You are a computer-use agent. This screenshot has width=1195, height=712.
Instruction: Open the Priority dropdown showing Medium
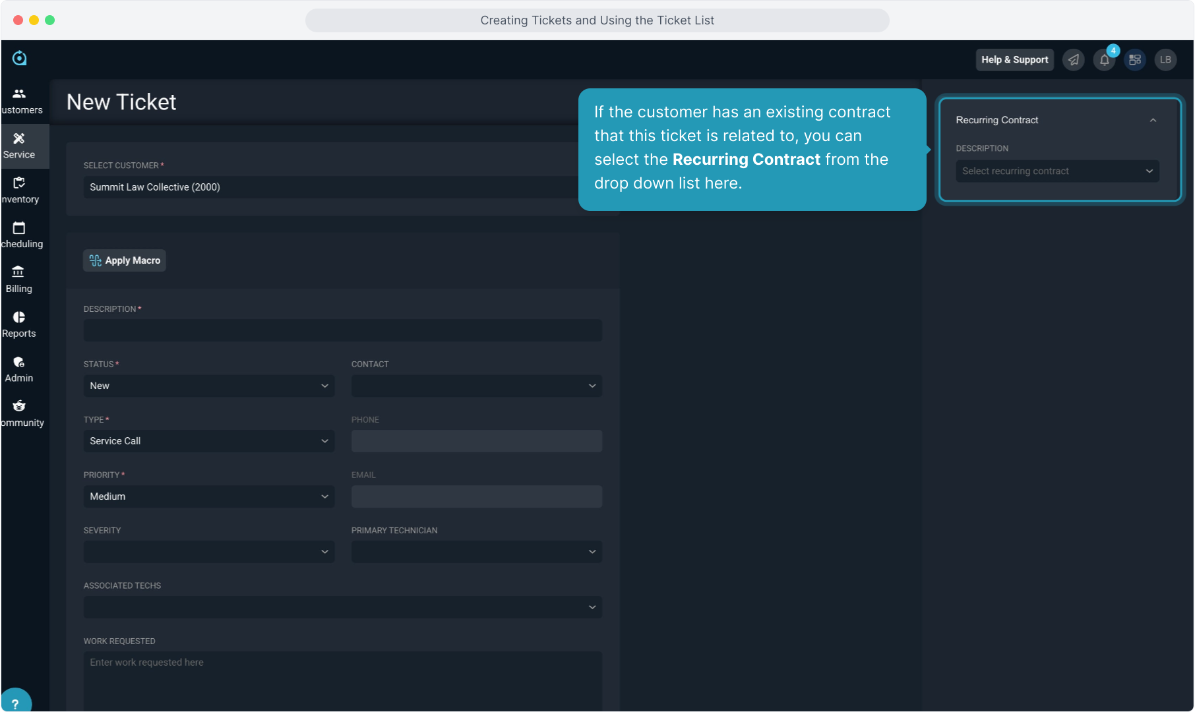tap(208, 496)
